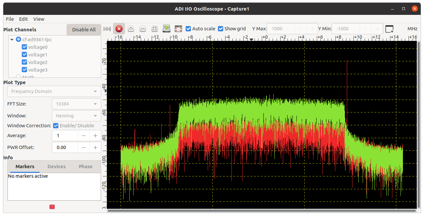Toggle the Auto scale checkbox

188,29
